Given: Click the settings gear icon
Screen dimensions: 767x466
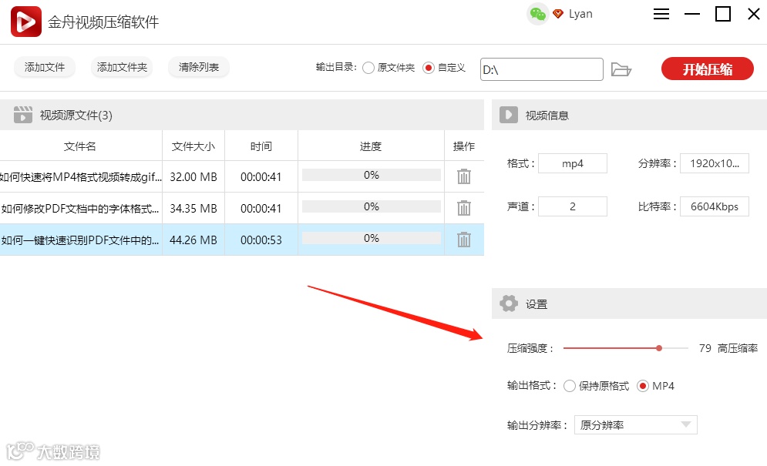Looking at the screenshot, I should pos(509,303).
